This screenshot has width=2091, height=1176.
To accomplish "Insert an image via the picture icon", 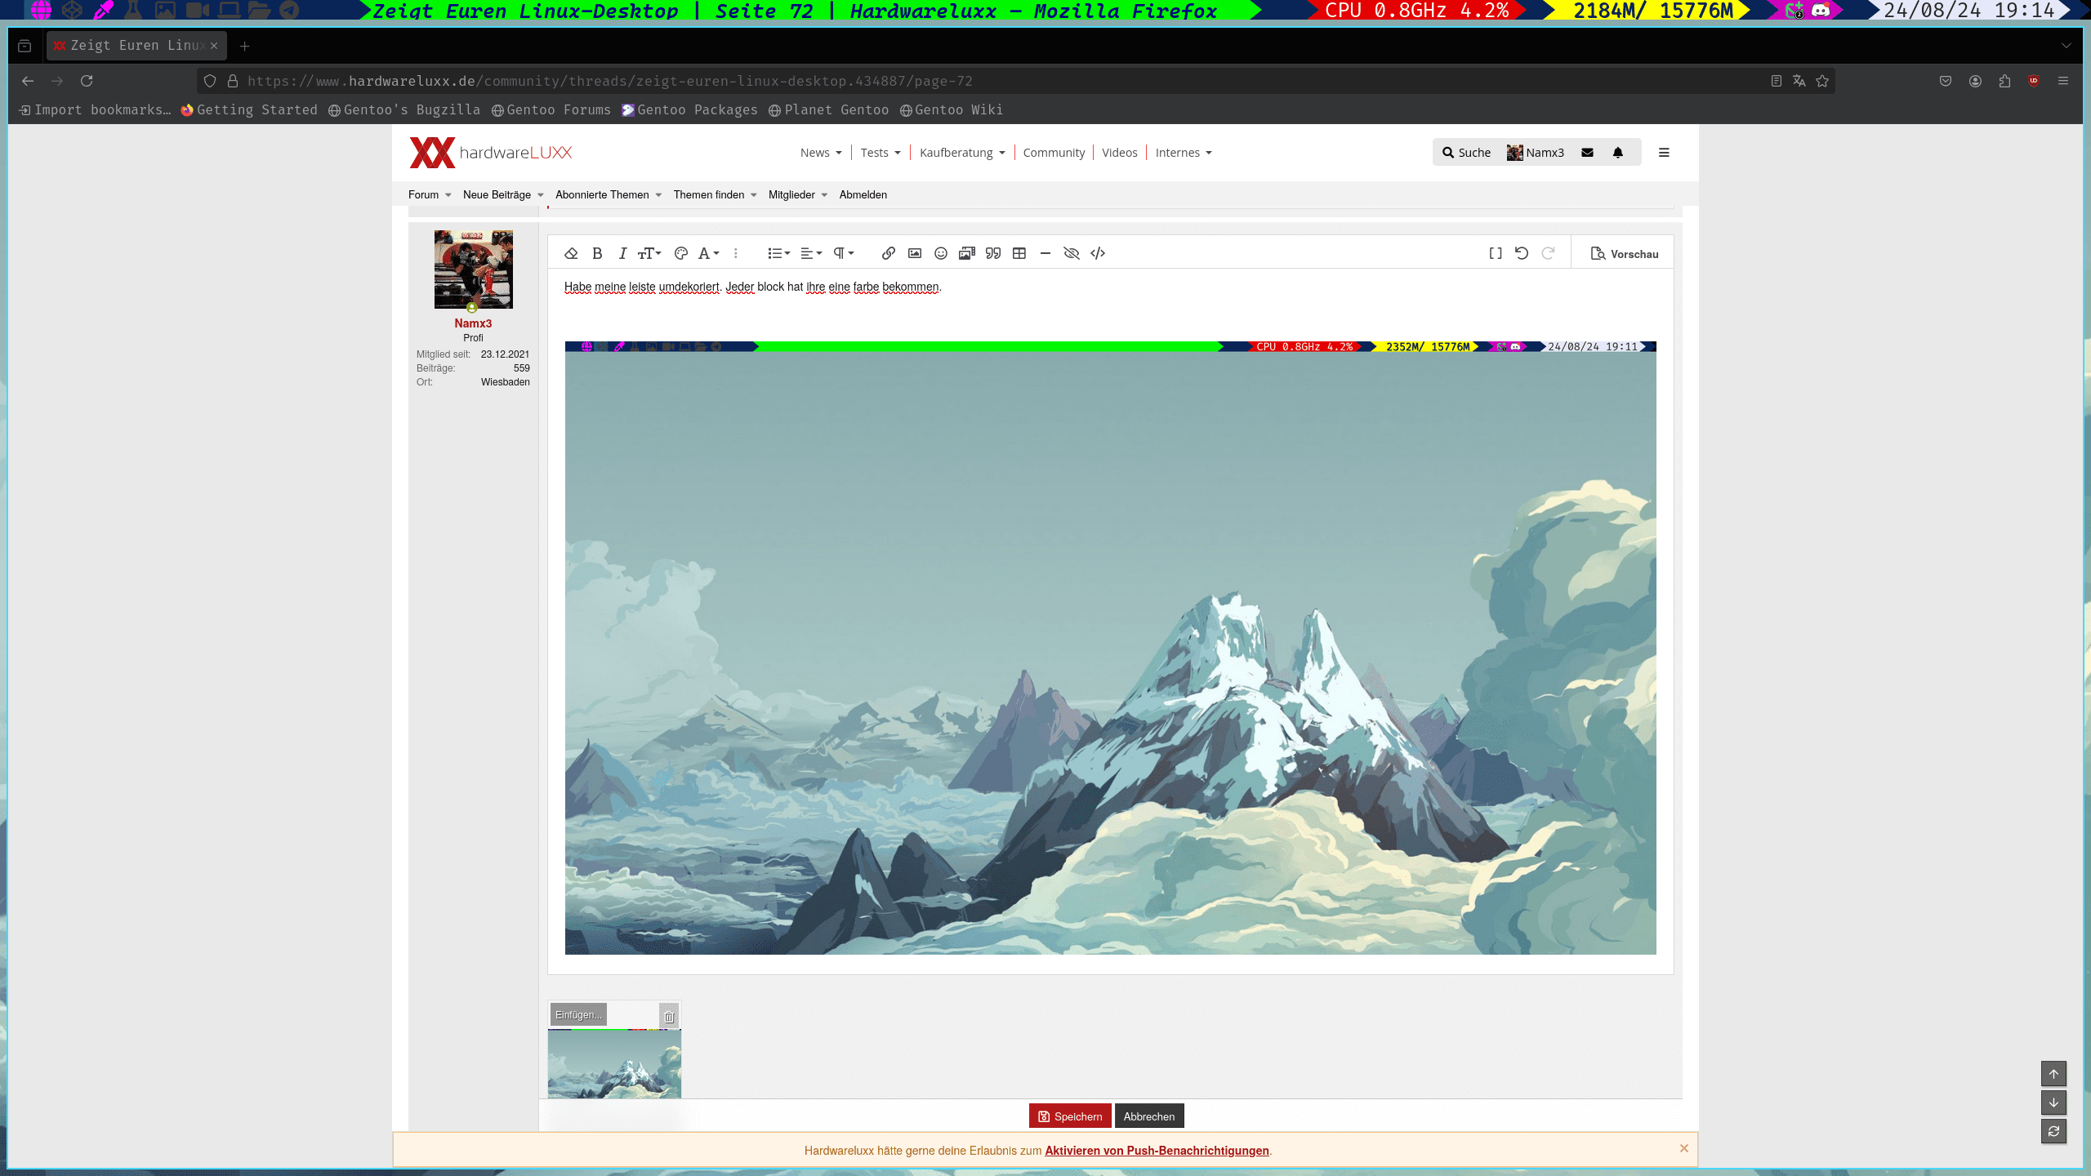I will point(915,254).
